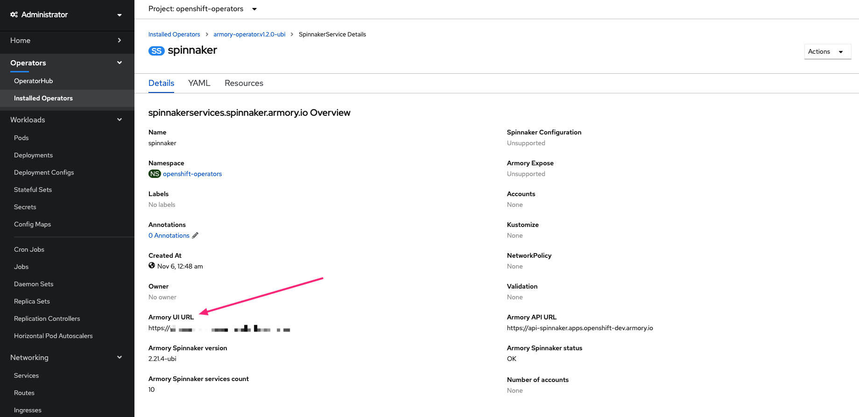This screenshot has height=417, width=859.
Task: Switch to the Details tab
Action: (161, 83)
